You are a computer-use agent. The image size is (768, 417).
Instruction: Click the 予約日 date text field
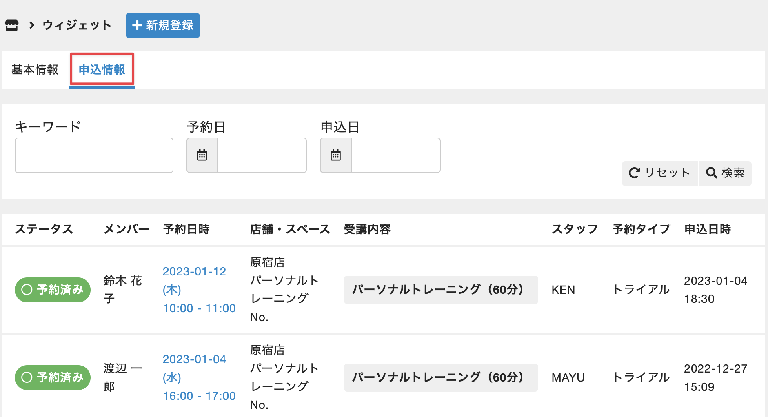(262, 155)
